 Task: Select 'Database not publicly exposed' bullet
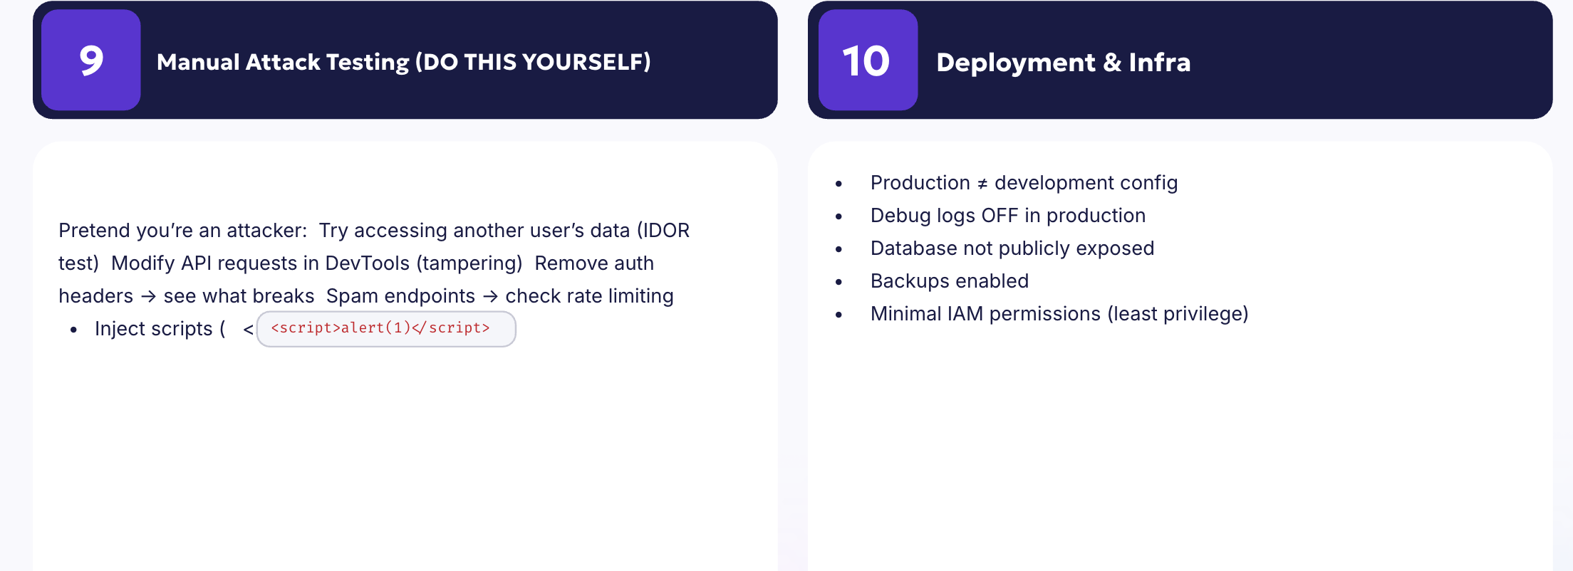click(x=1012, y=248)
